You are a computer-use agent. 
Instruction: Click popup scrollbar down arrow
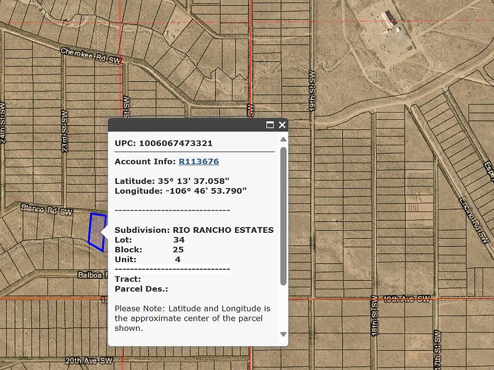(283, 334)
